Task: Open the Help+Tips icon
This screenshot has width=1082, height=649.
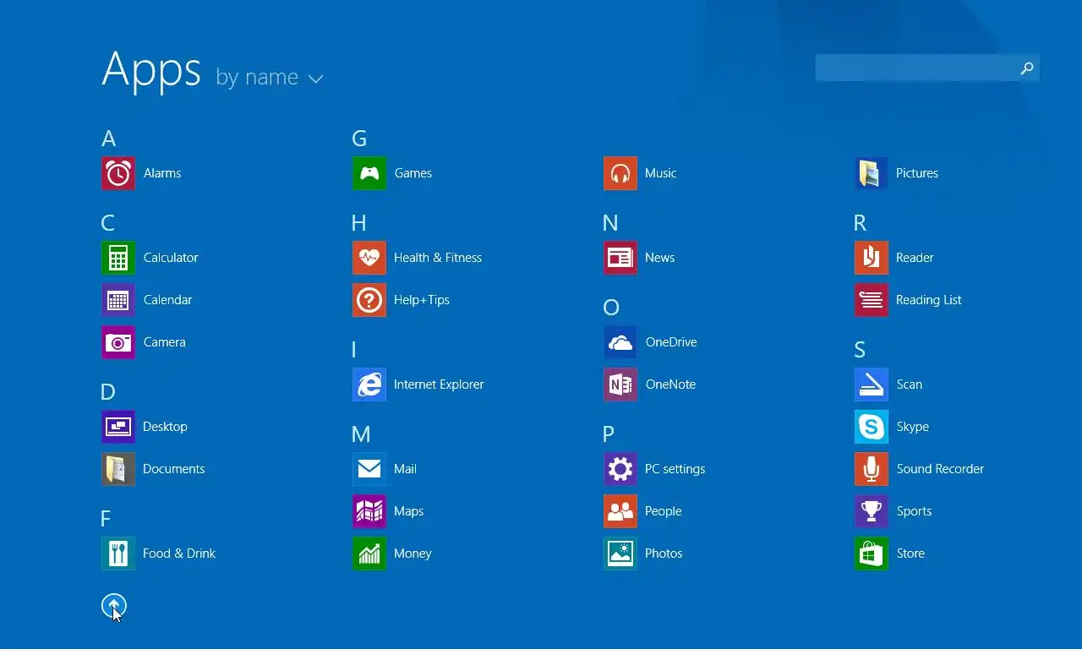Action: pos(369,300)
